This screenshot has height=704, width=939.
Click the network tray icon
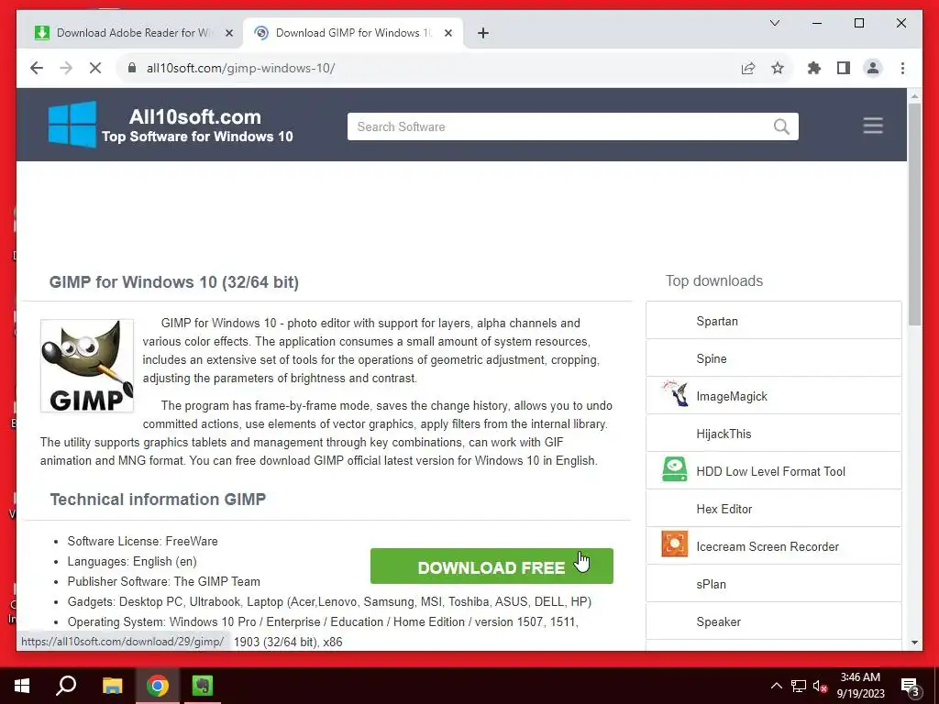[799, 686]
